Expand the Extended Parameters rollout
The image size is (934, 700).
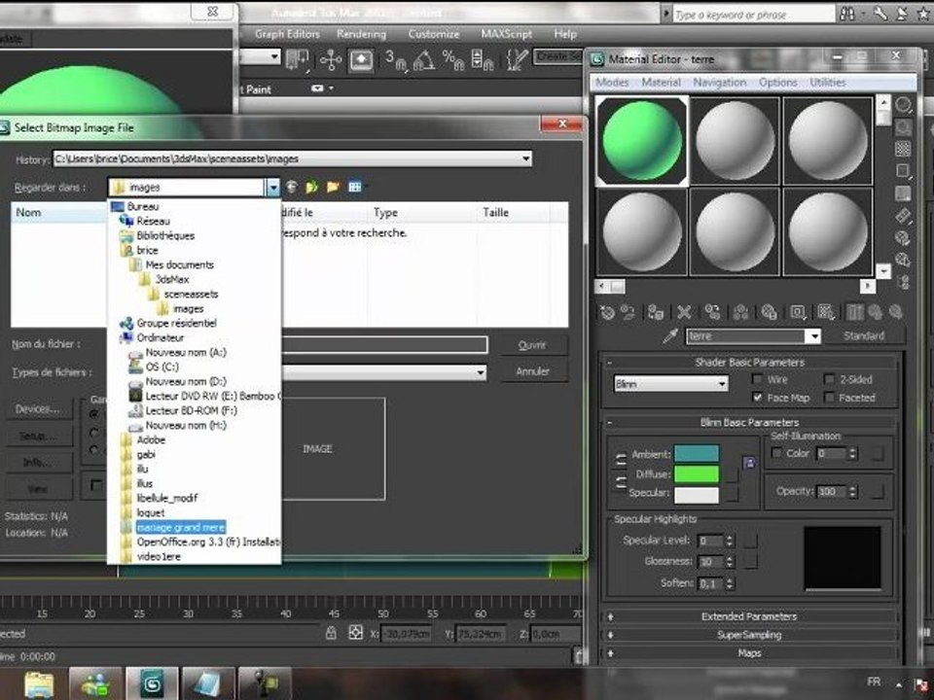click(x=749, y=616)
